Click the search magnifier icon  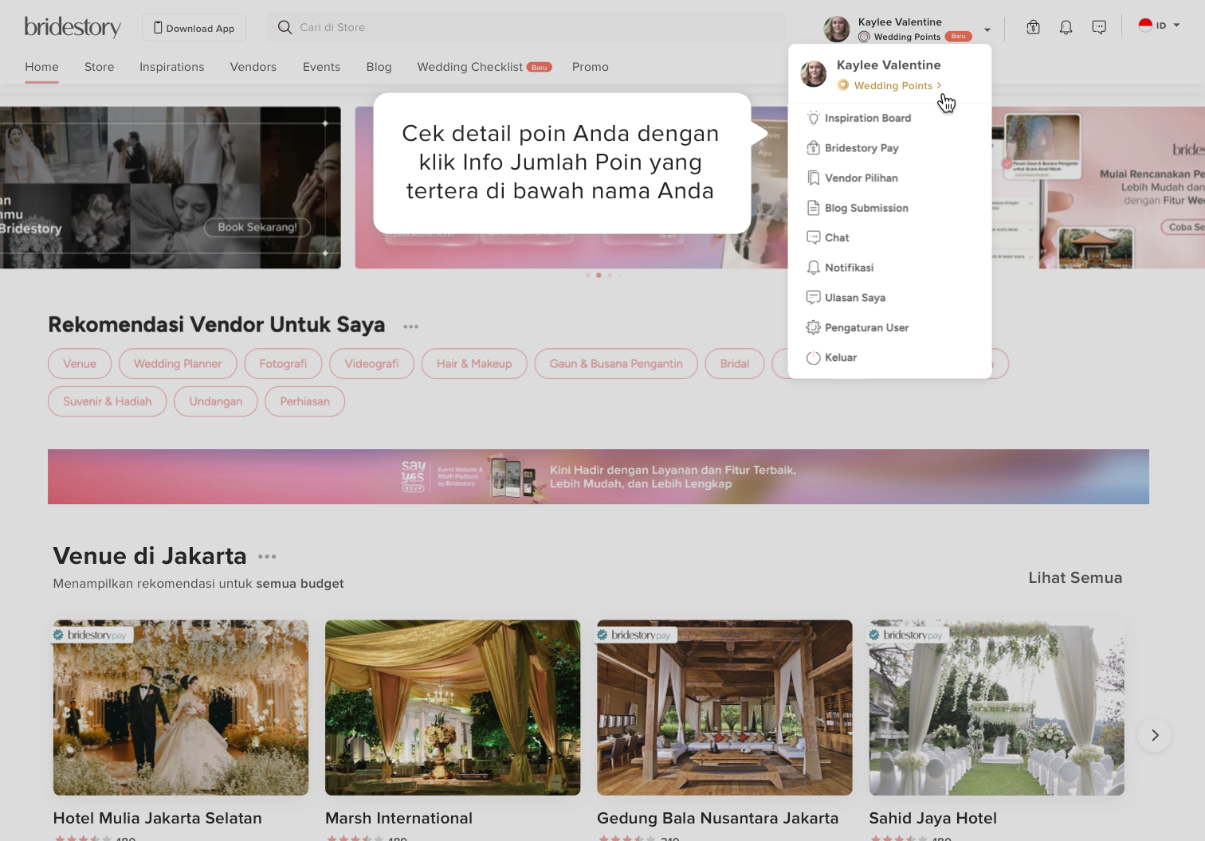click(285, 28)
